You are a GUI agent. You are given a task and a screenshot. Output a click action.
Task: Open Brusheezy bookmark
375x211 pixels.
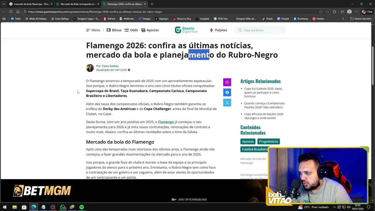tap(301, 19)
